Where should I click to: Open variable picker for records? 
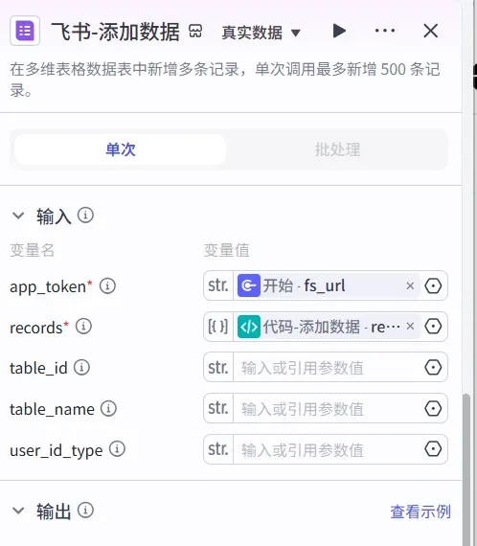433,327
